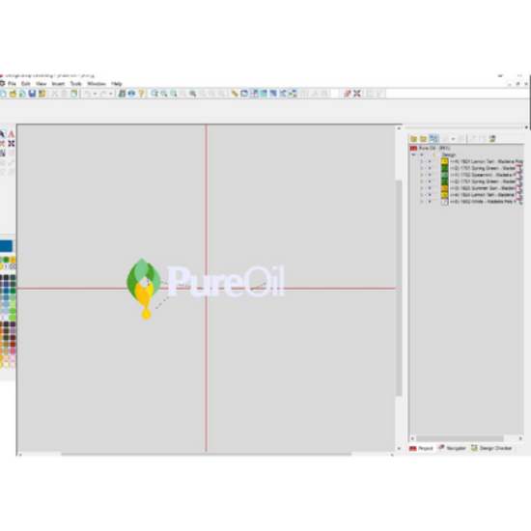The image size is (531, 531).
Task: Click the green and yellow oil drop logo
Action: (144, 289)
